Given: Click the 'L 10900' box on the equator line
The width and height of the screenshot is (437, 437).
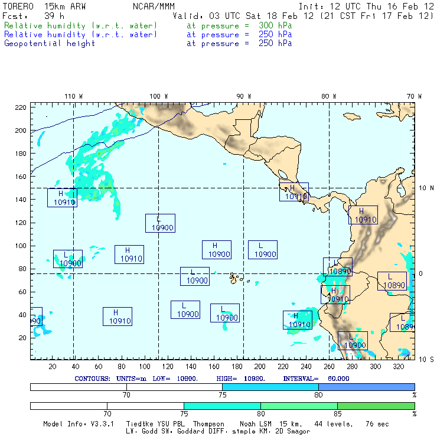Looking at the screenshot, I should 195,276.
